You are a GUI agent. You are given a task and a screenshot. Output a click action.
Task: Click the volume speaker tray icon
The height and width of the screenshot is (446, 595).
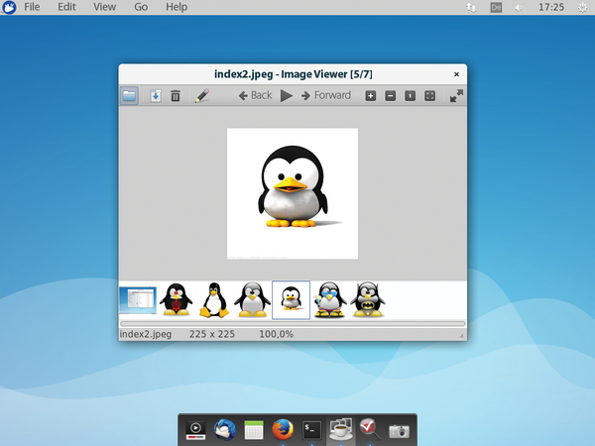pyautogui.click(x=520, y=8)
